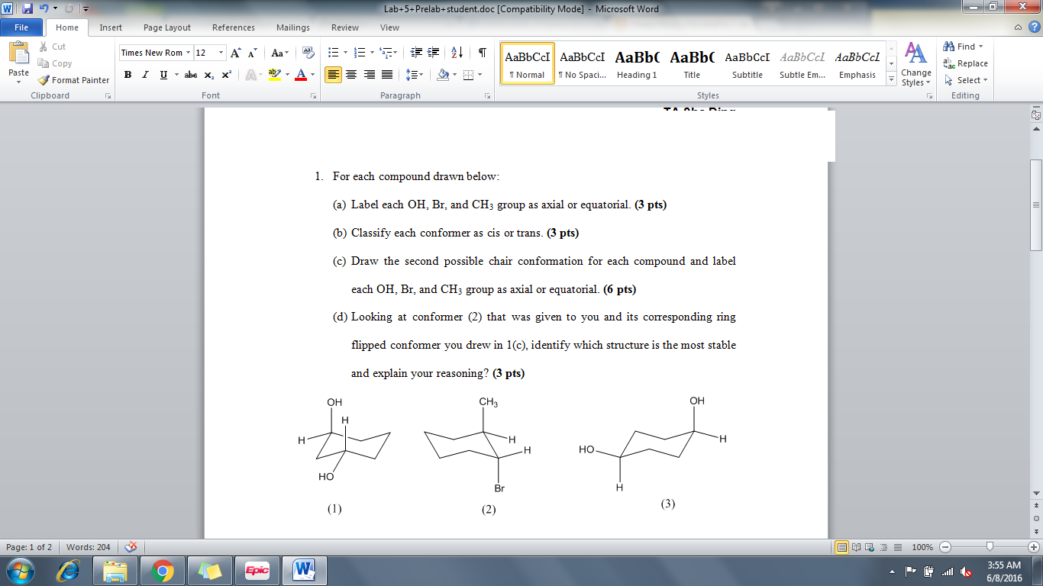Toggle Bold formatting

[127, 74]
